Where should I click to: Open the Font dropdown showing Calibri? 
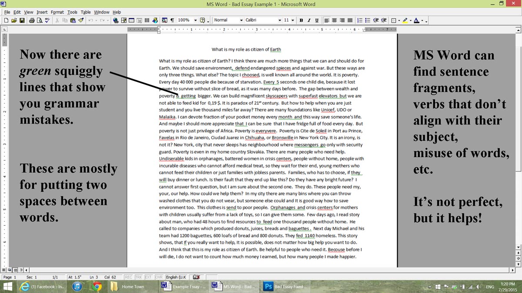[x=280, y=20]
